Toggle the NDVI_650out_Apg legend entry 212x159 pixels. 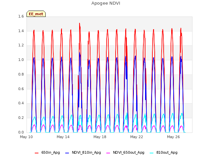point(125,153)
